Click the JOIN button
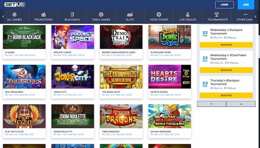Screen dimensions: 260x148 246,5
